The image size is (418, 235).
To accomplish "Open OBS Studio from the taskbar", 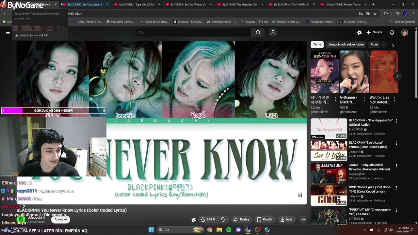I will point(258,230).
